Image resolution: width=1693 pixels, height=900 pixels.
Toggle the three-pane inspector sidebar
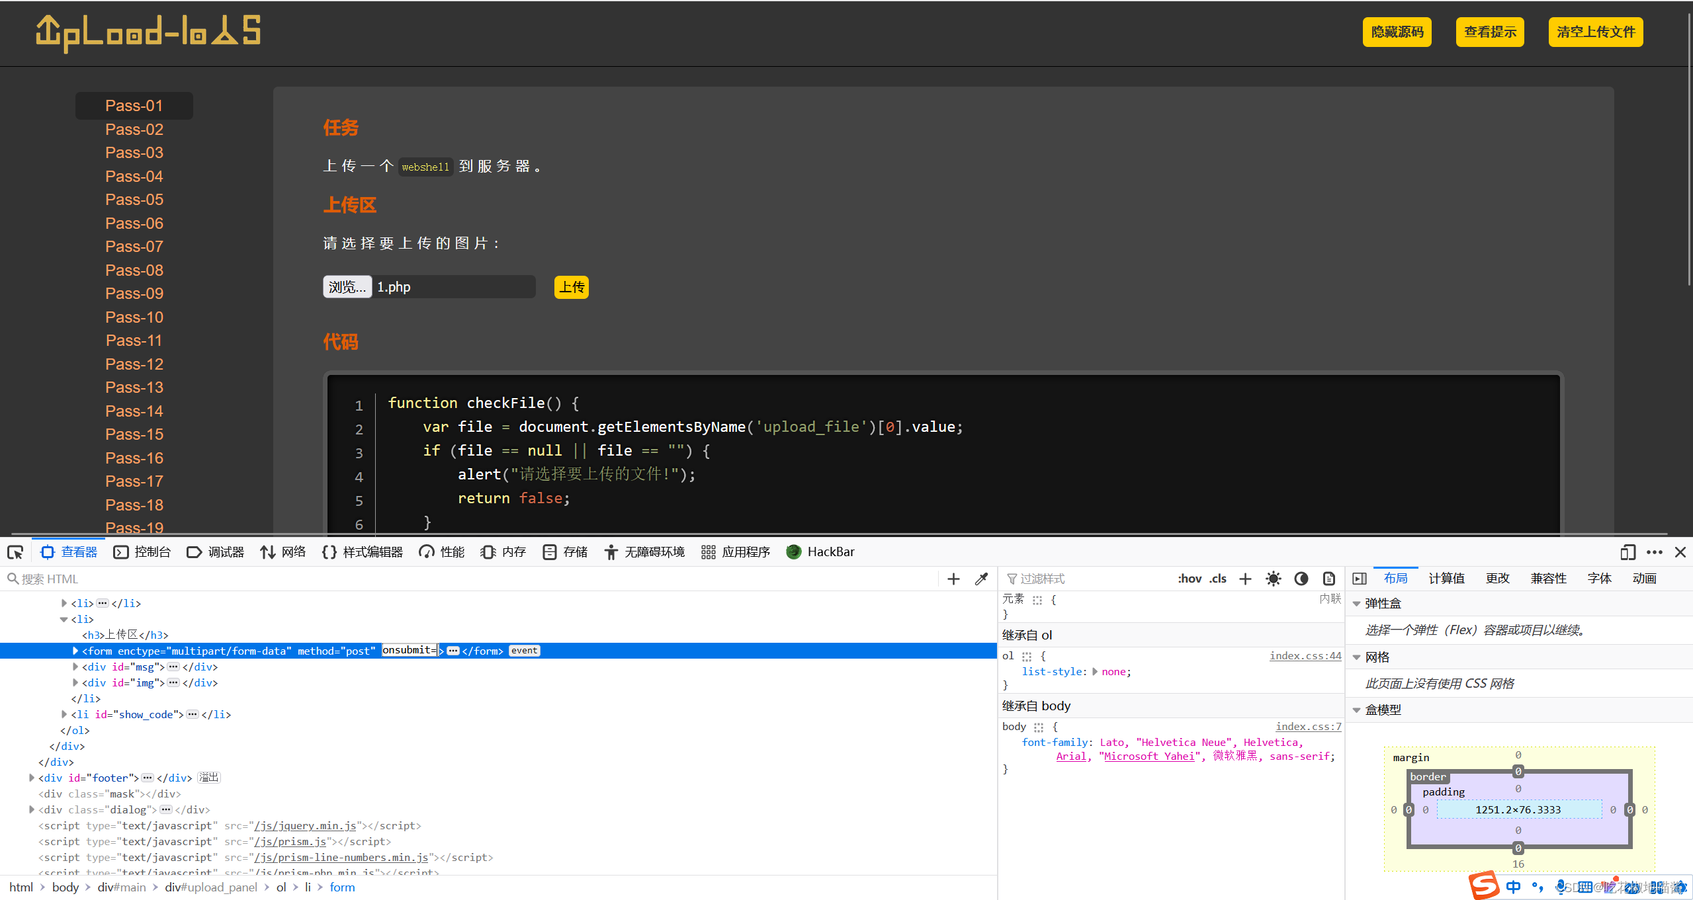point(1360,579)
